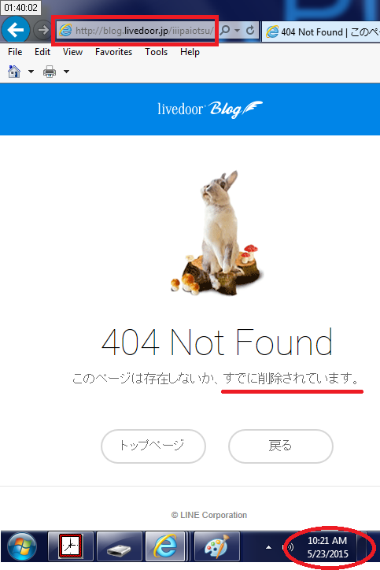The width and height of the screenshot is (380, 570).
Task: Open the address bar autocomplete dropdown
Action: [238, 31]
